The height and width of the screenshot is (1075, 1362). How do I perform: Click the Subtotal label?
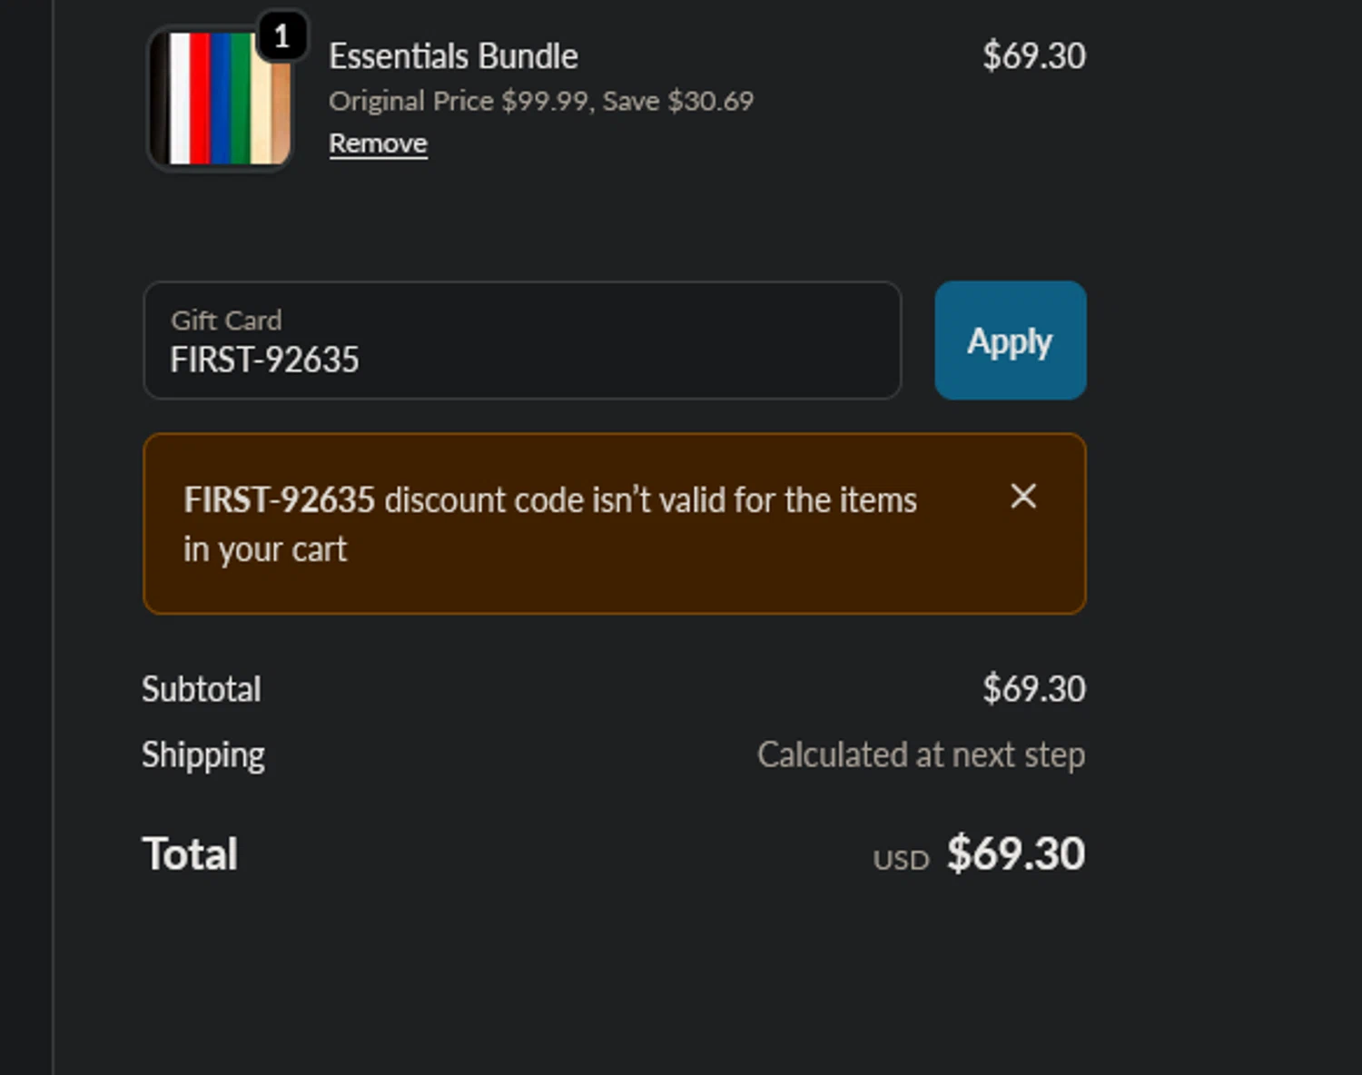coord(202,689)
